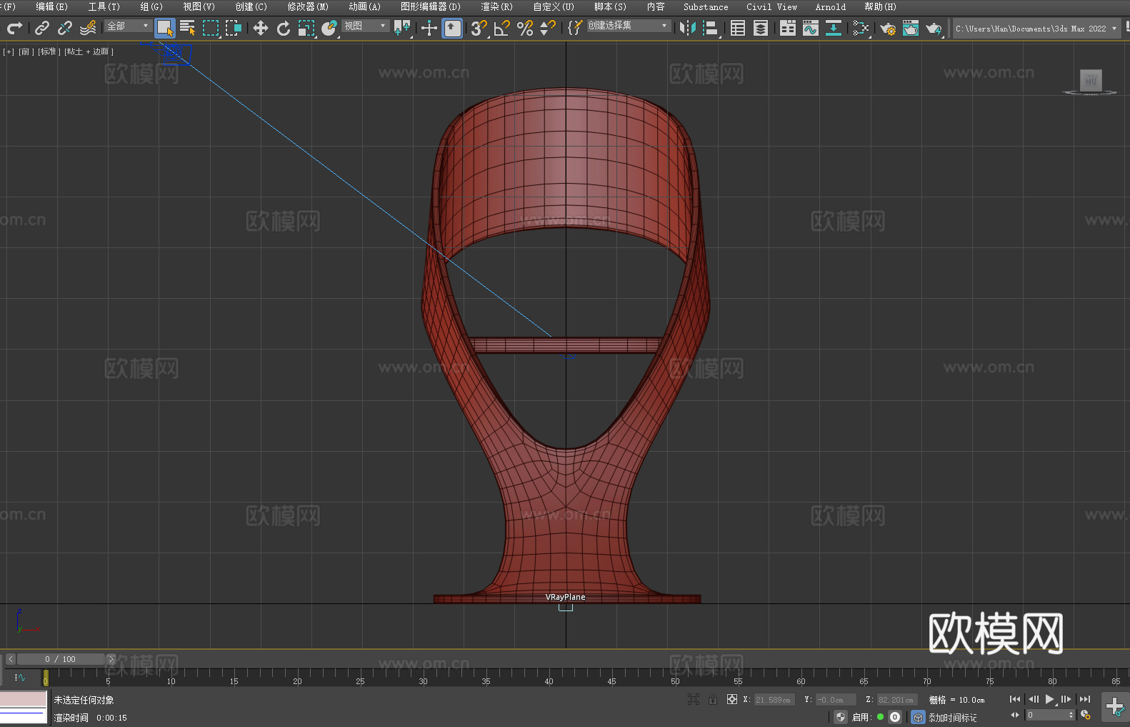Toggle the Angle Snap button

coord(502,28)
